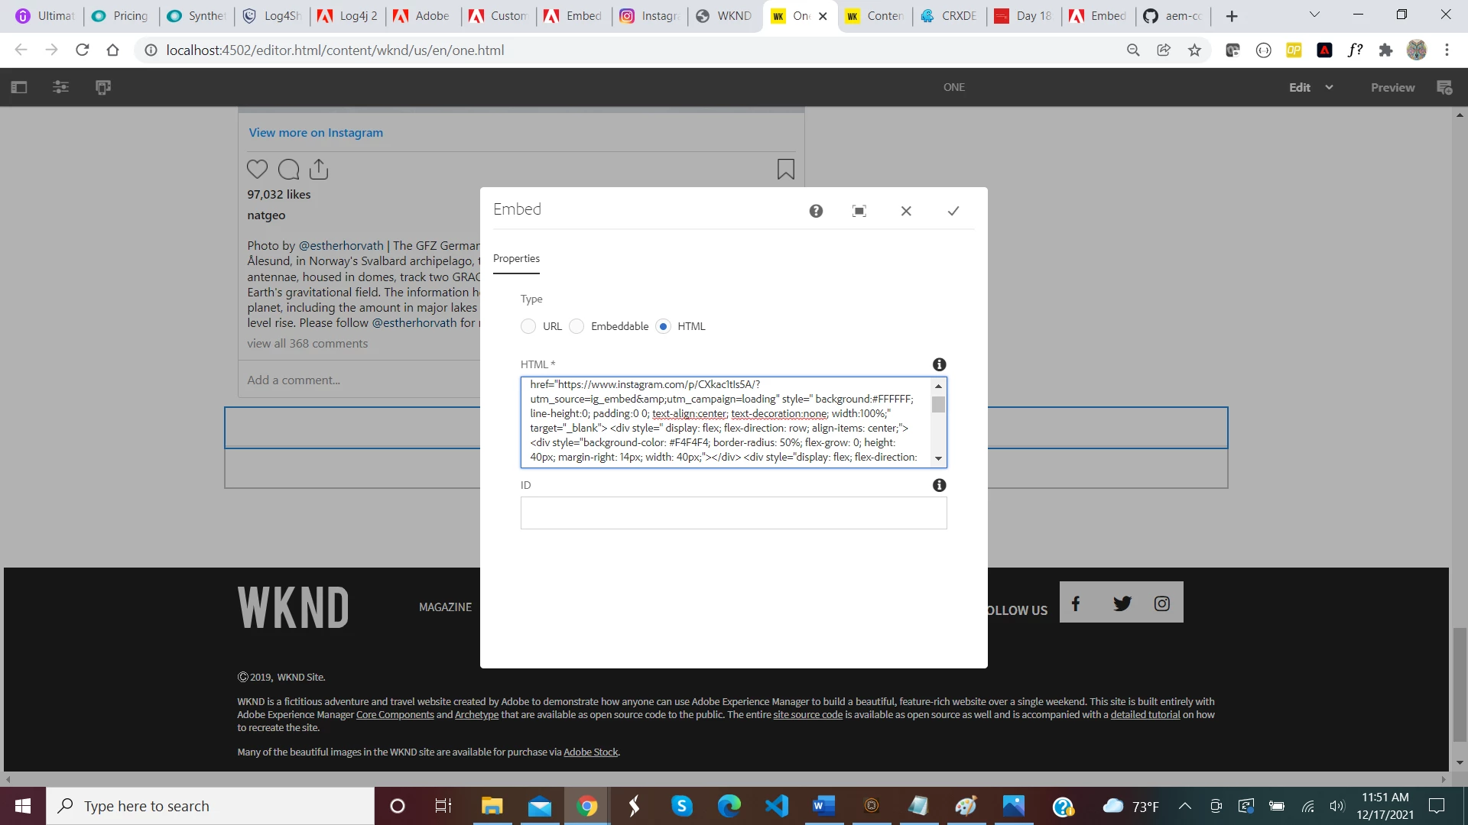Image resolution: width=1468 pixels, height=825 pixels.
Task: Toggle the AEM side panel icon
Action: (x=19, y=87)
